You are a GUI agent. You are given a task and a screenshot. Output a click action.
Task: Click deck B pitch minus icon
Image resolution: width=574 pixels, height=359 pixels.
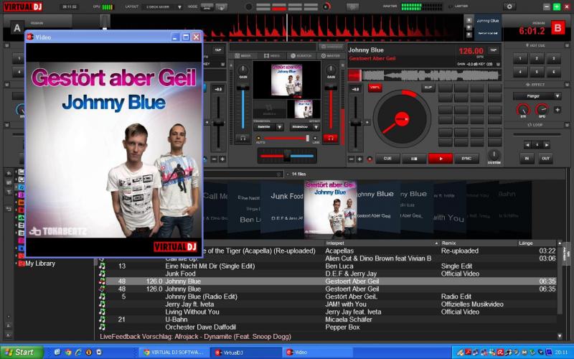352,159
